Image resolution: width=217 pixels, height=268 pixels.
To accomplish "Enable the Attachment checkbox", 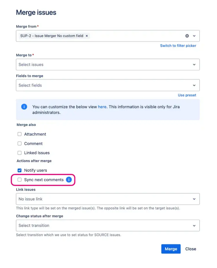I will [x=20, y=134].
